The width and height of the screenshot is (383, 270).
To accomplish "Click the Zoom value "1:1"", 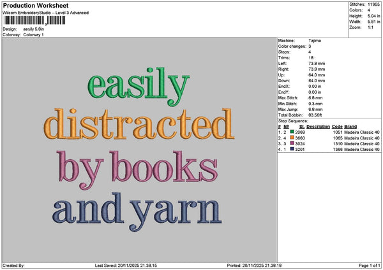I will 370,27.
